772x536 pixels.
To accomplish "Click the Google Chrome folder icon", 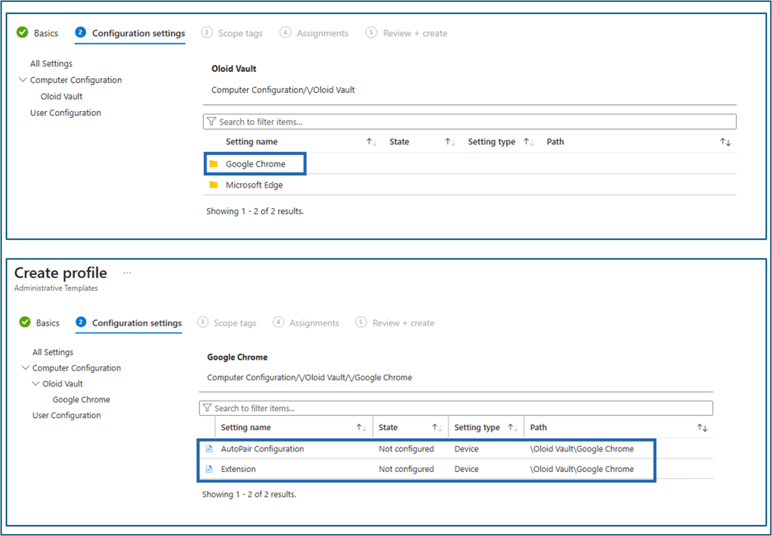I will pyautogui.click(x=213, y=164).
